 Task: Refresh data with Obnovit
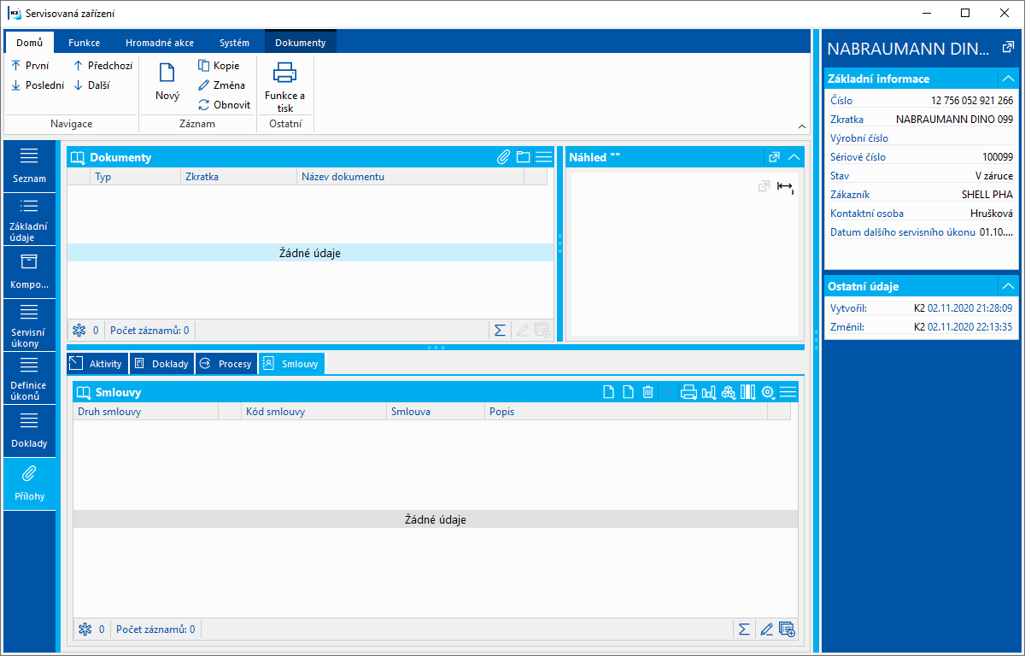pyautogui.click(x=225, y=104)
